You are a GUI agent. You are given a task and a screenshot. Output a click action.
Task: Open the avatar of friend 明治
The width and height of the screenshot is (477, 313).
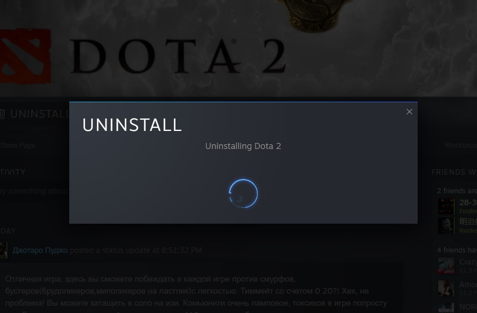tap(446, 225)
